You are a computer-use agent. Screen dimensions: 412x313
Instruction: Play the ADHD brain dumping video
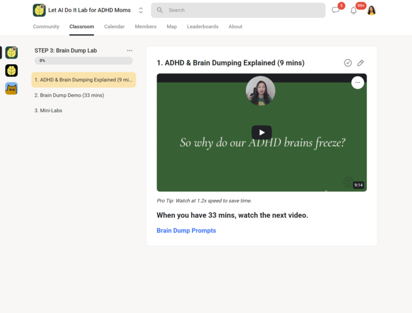(262, 132)
